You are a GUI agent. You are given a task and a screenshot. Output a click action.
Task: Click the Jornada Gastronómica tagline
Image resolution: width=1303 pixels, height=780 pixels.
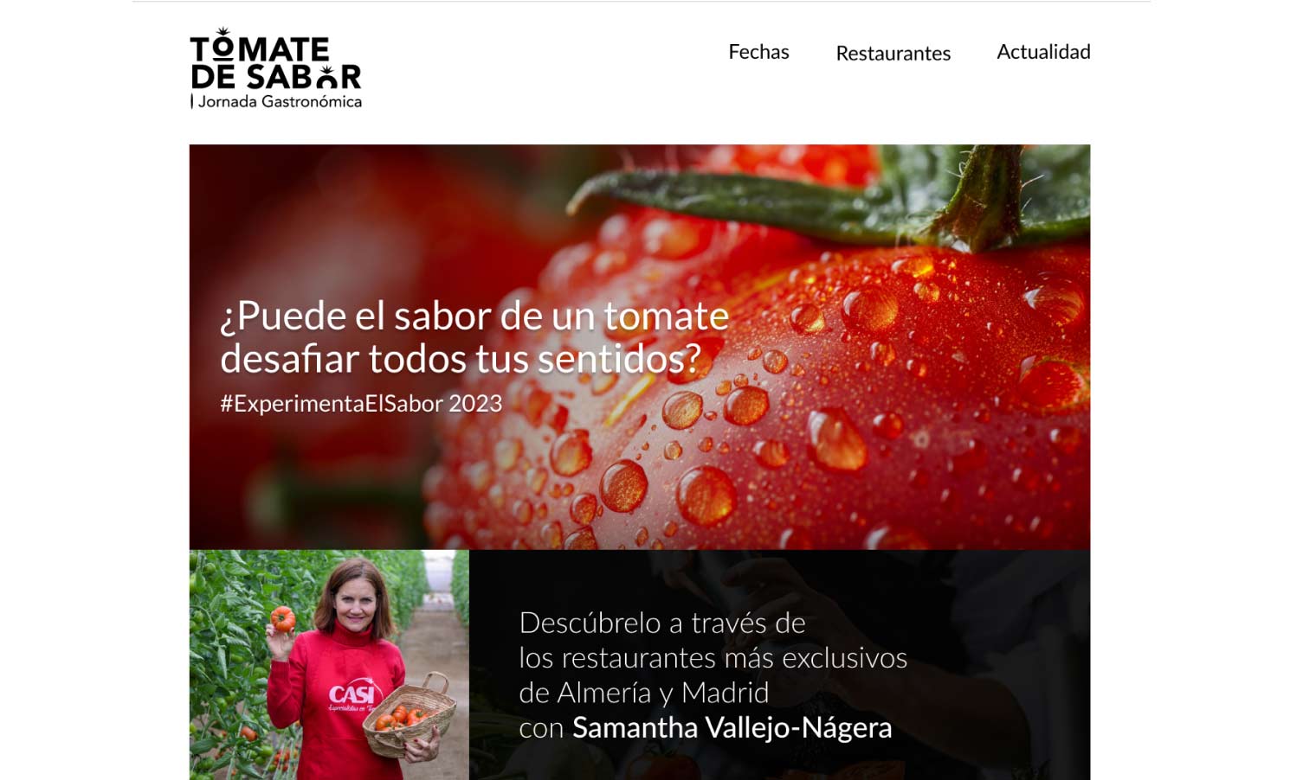(x=280, y=101)
